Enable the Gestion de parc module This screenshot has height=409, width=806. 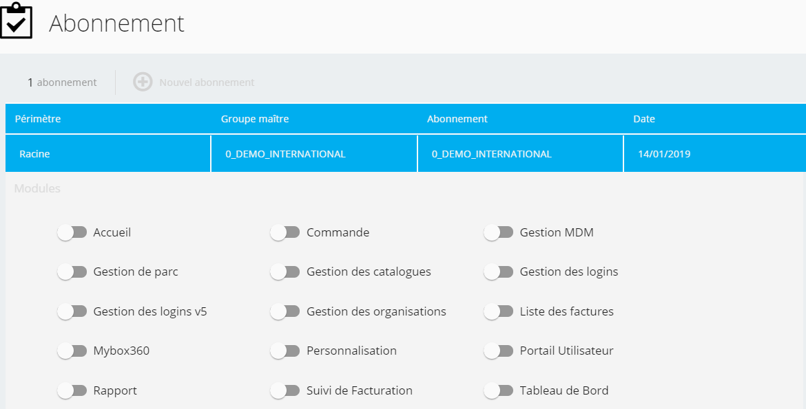coord(72,272)
